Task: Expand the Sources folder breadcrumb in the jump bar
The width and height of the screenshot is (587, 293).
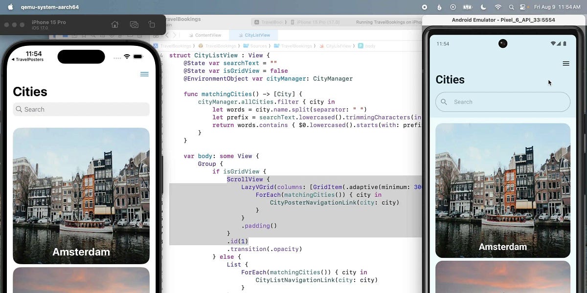Action: [255, 46]
